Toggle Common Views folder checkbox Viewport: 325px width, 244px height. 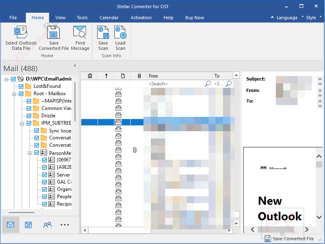pos(29,108)
